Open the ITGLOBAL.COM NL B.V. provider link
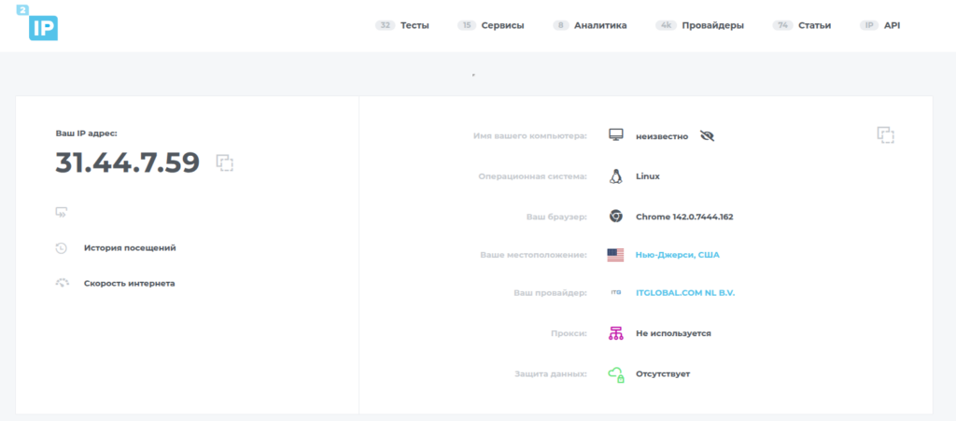This screenshot has width=956, height=421. tap(685, 293)
